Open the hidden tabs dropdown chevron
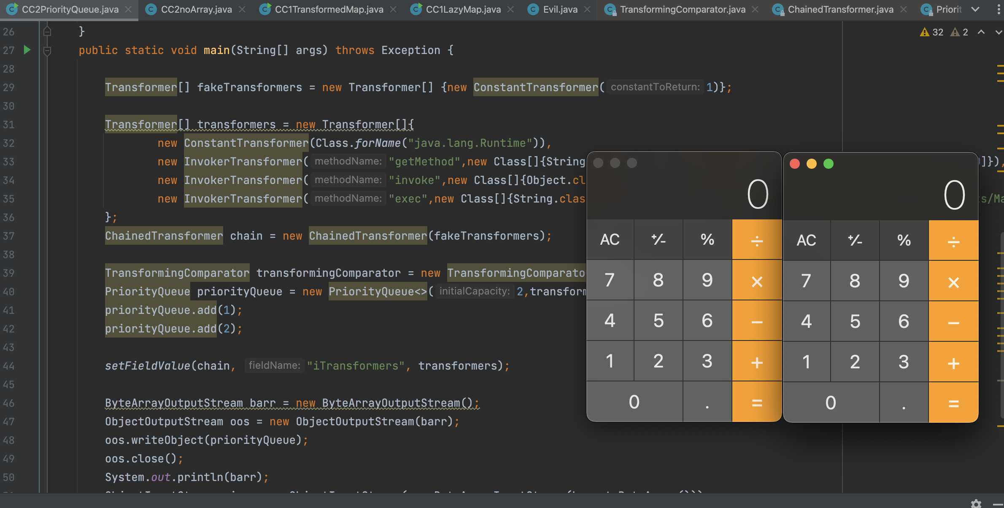The width and height of the screenshot is (1004, 508). [x=975, y=9]
